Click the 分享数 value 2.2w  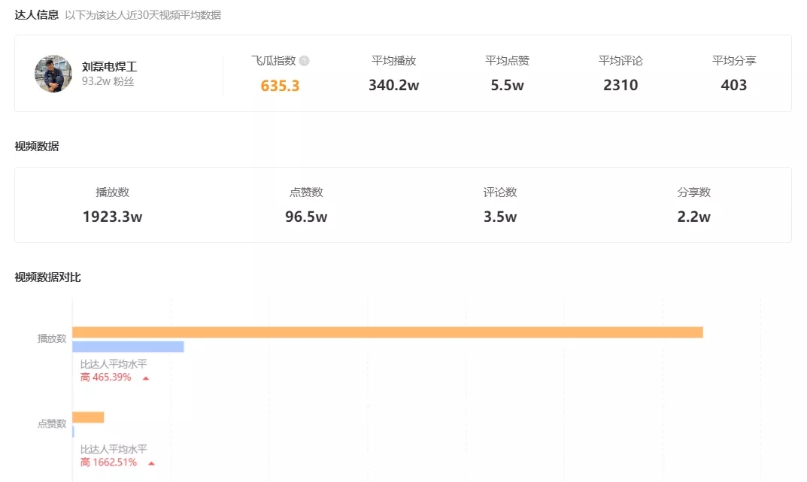point(693,217)
